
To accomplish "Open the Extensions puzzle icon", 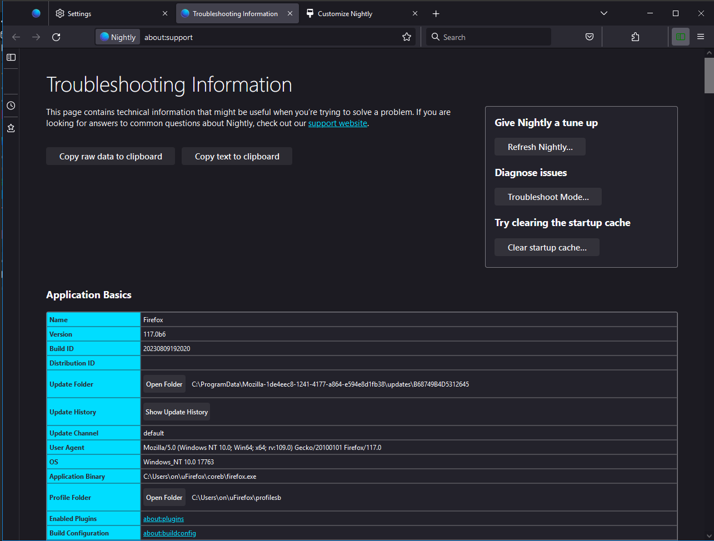I will coord(636,37).
